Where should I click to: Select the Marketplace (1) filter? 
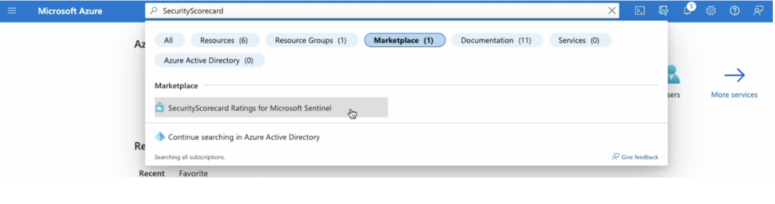pyautogui.click(x=405, y=40)
